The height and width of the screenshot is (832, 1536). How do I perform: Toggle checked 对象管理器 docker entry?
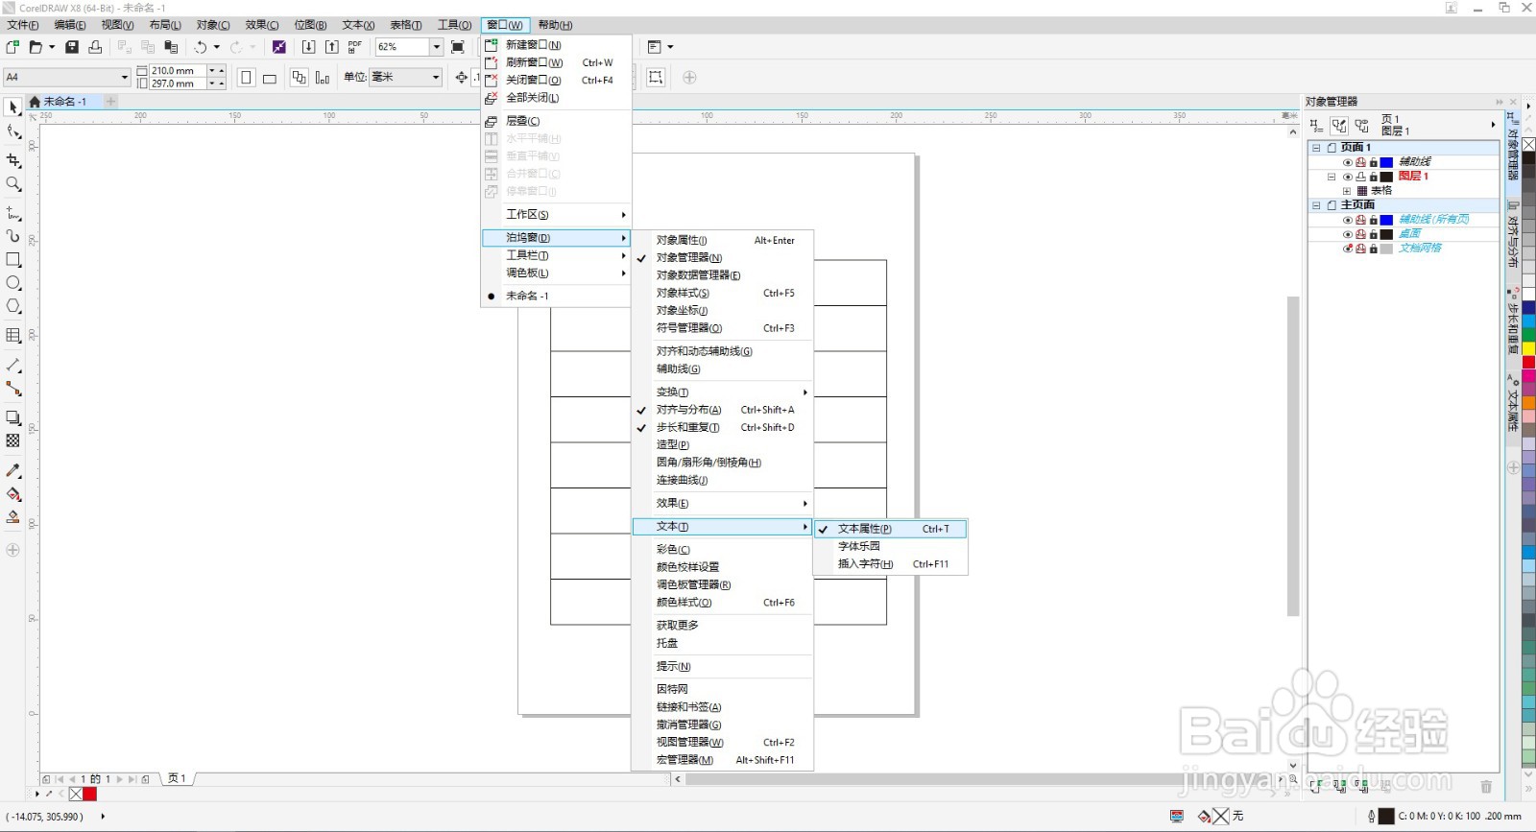[722, 257]
